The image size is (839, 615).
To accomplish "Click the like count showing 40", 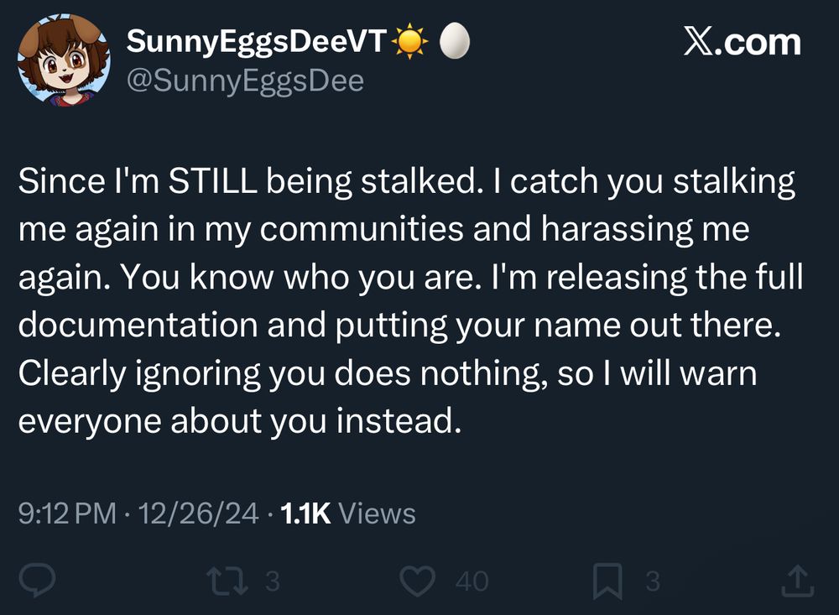I will [471, 581].
